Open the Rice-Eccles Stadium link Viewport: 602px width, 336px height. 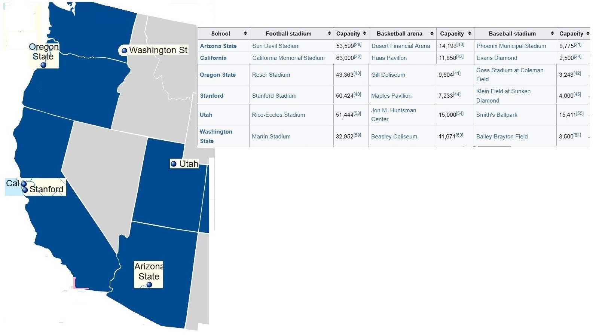pyautogui.click(x=278, y=114)
